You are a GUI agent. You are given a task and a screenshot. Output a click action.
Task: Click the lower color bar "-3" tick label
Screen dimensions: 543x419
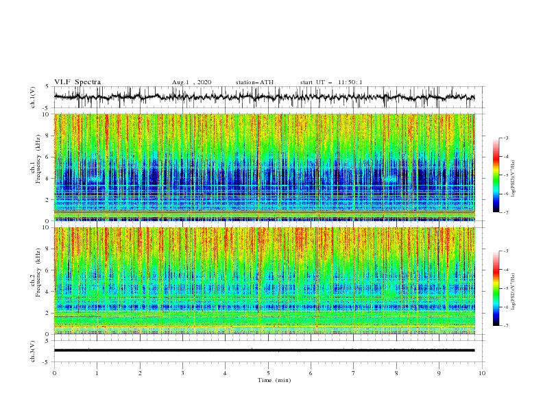coord(506,251)
